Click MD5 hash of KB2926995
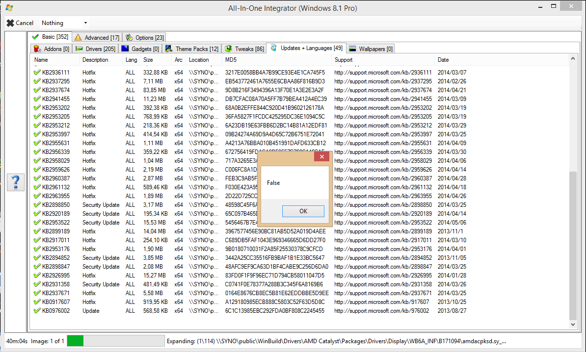 tap(275, 276)
